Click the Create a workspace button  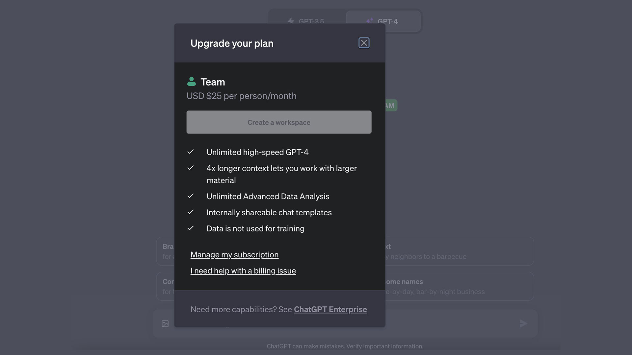[x=279, y=122]
